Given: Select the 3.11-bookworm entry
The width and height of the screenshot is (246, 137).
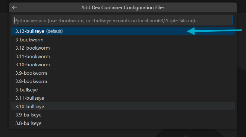Looking at the screenshot, I should 123,56.
